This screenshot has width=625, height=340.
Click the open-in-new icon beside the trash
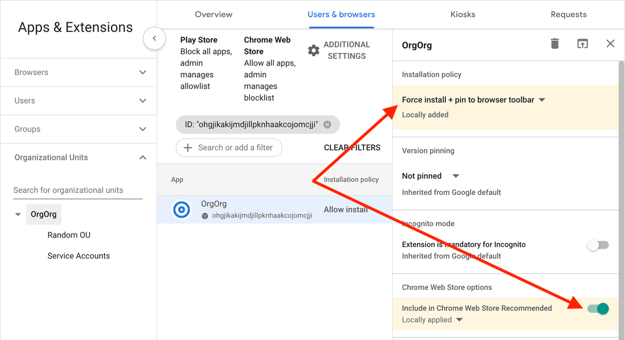tap(583, 44)
